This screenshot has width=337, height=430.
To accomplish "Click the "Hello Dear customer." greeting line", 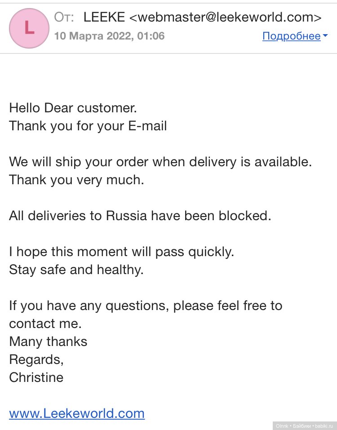I will [72, 108].
